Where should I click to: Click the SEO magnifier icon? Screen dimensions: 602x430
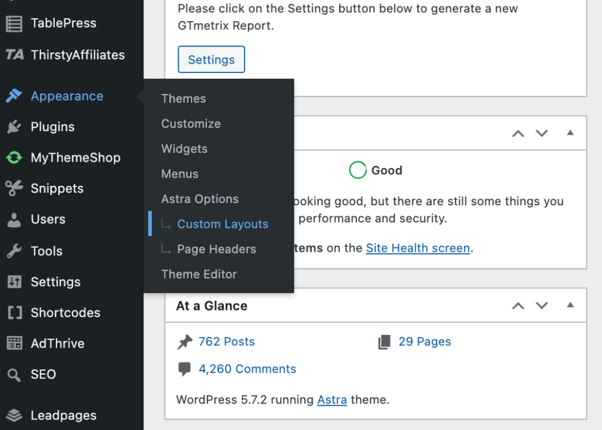tap(14, 375)
